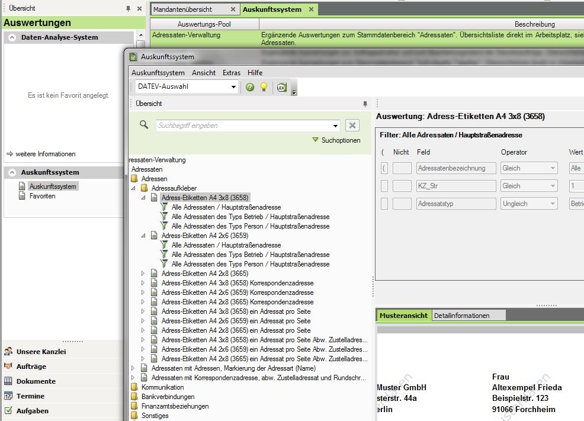Screen dimensions: 584x421
Task: Expand Adressaten mit Adressen, Markierung node
Action: pyautogui.click(x=133, y=368)
